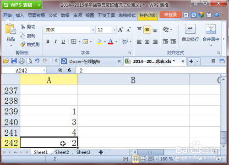This screenshot has height=165, width=229.
Task: Cut the selection with the scissors icon
Action: [x=23, y=26]
